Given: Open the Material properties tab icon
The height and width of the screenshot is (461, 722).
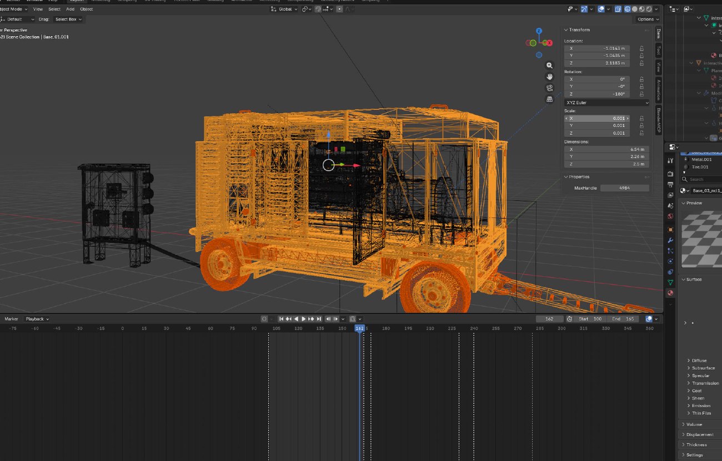Looking at the screenshot, I should (670, 293).
